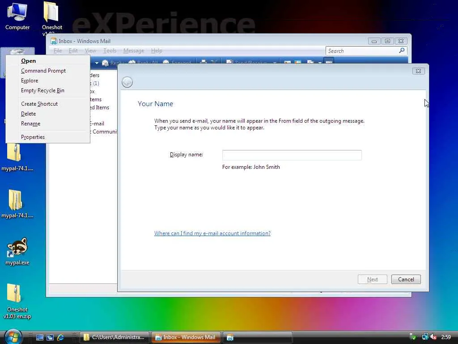Screen dimensions: 458x344
Task: Switch to C:\Users\Administra... taskbar window
Action: tap(114, 337)
